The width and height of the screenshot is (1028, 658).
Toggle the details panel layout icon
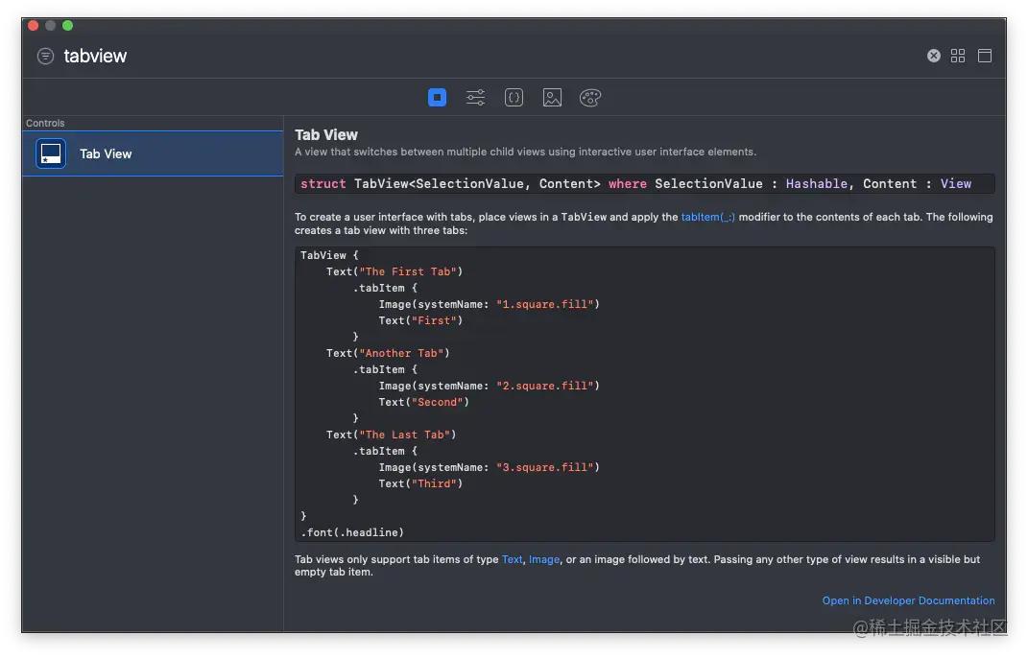point(985,56)
